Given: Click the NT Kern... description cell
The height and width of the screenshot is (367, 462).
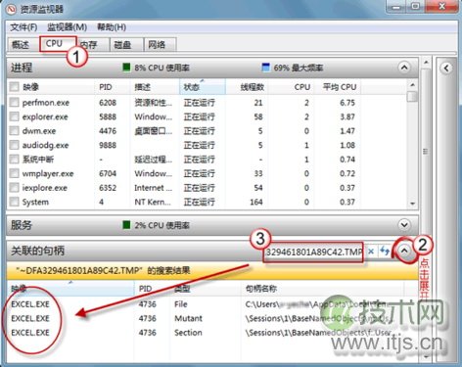Looking at the screenshot, I should [153, 202].
